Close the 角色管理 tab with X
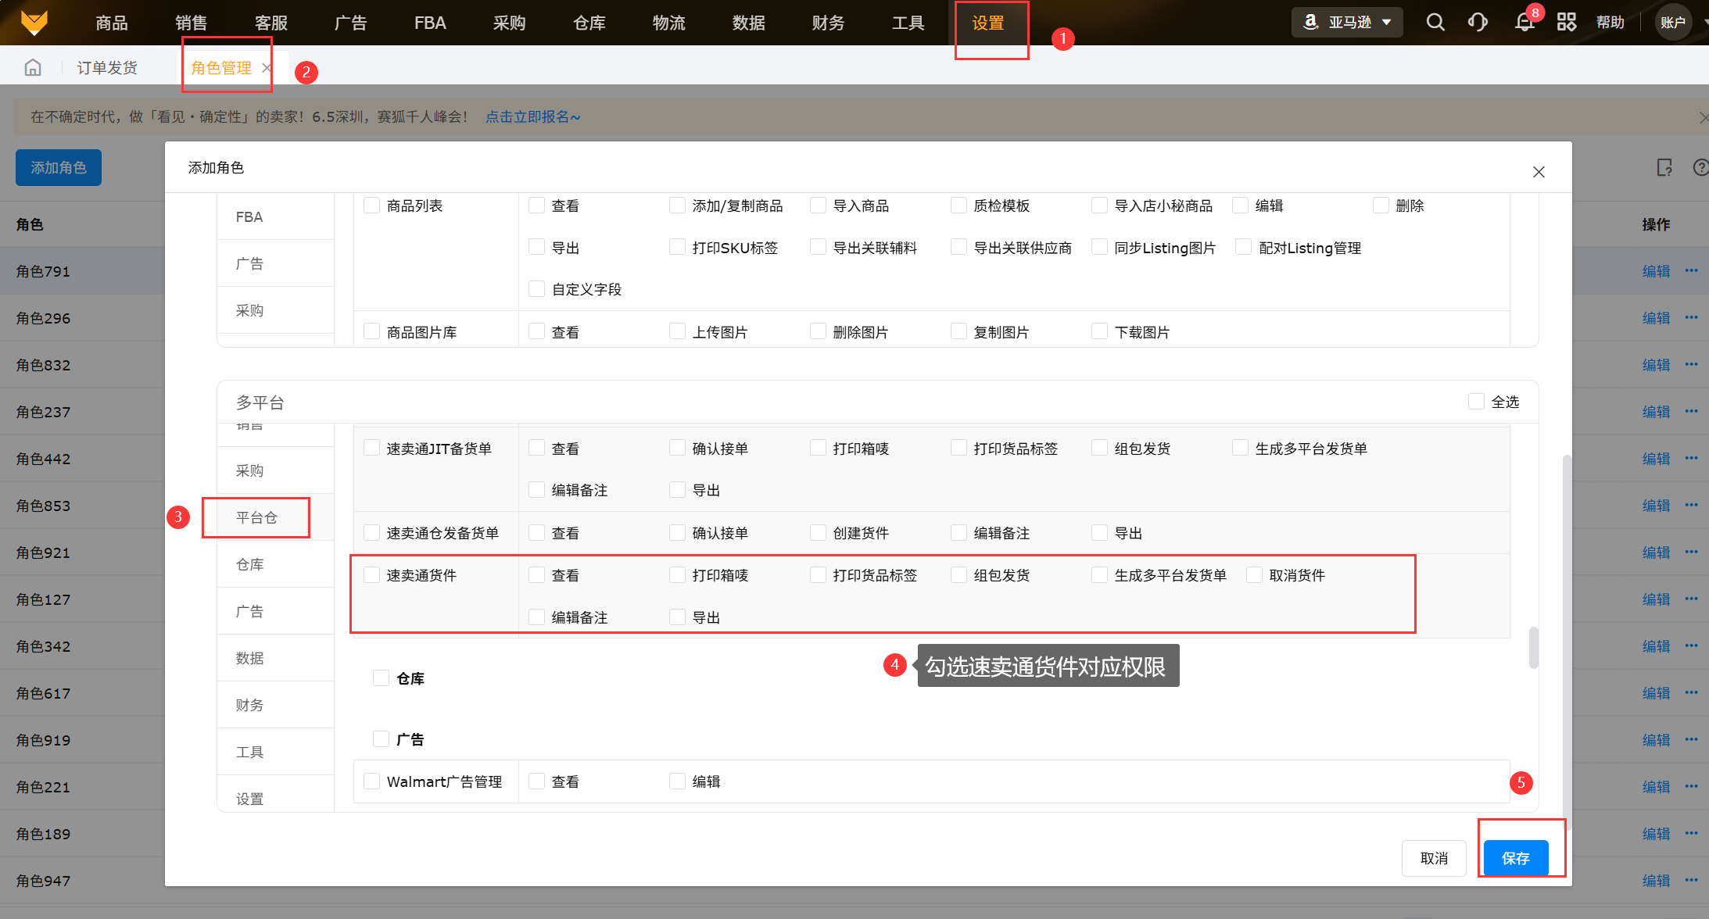Image resolution: width=1709 pixels, height=919 pixels. click(267, 68)
